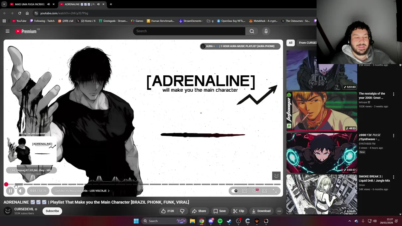Open options menu for 'nostalgia of the year 2000'
The height and width of the screenshot is (226, 402).
394,94
